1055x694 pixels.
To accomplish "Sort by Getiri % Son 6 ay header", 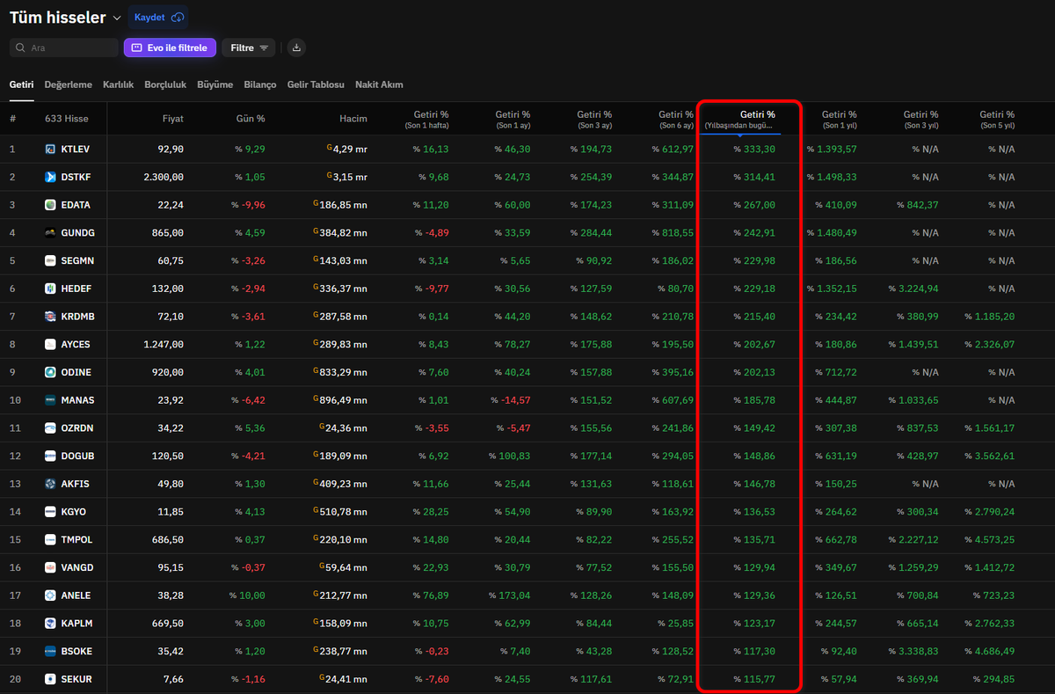I will pos(676,120).
